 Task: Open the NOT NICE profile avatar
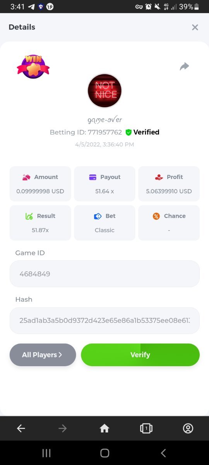(104, 91)
